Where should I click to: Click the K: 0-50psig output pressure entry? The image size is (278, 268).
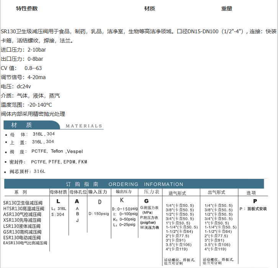pos(124,219)
